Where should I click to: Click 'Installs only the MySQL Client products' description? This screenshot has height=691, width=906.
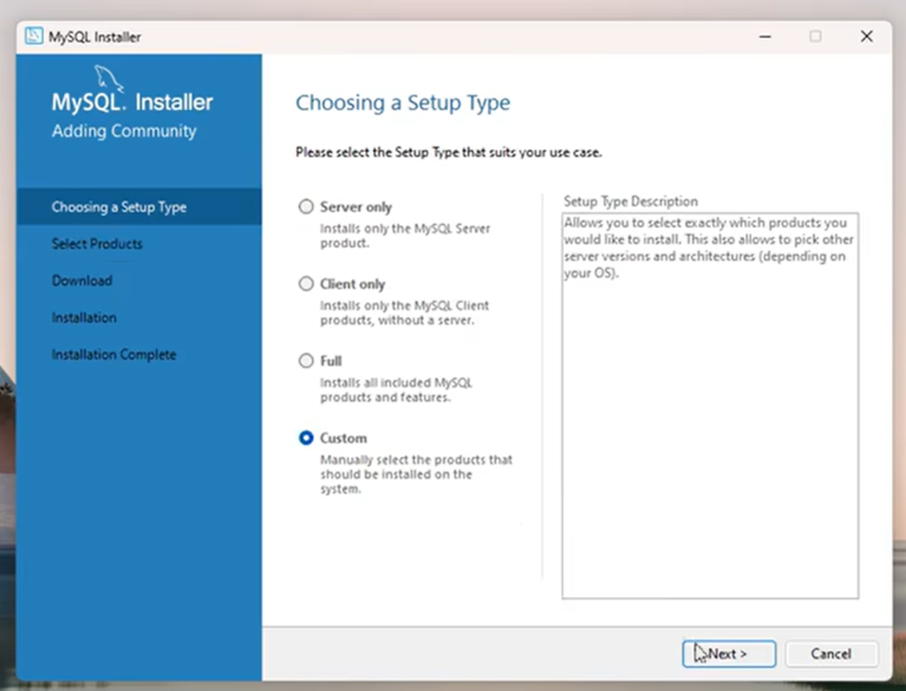point(404,312)
